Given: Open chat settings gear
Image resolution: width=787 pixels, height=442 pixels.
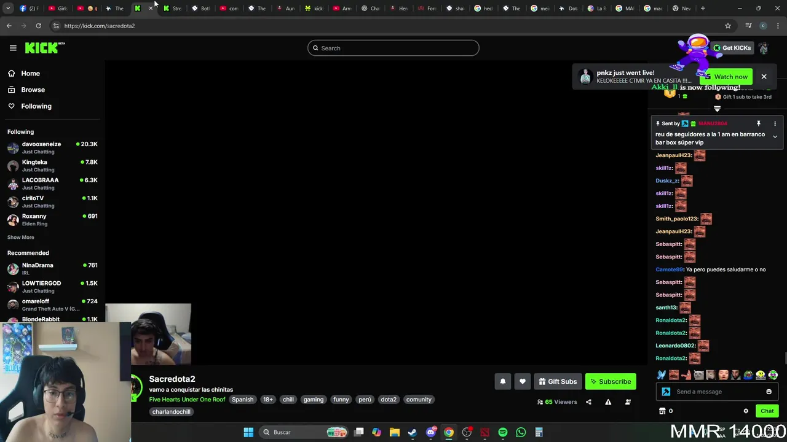Looking at the screenshot, I should 746,411.
